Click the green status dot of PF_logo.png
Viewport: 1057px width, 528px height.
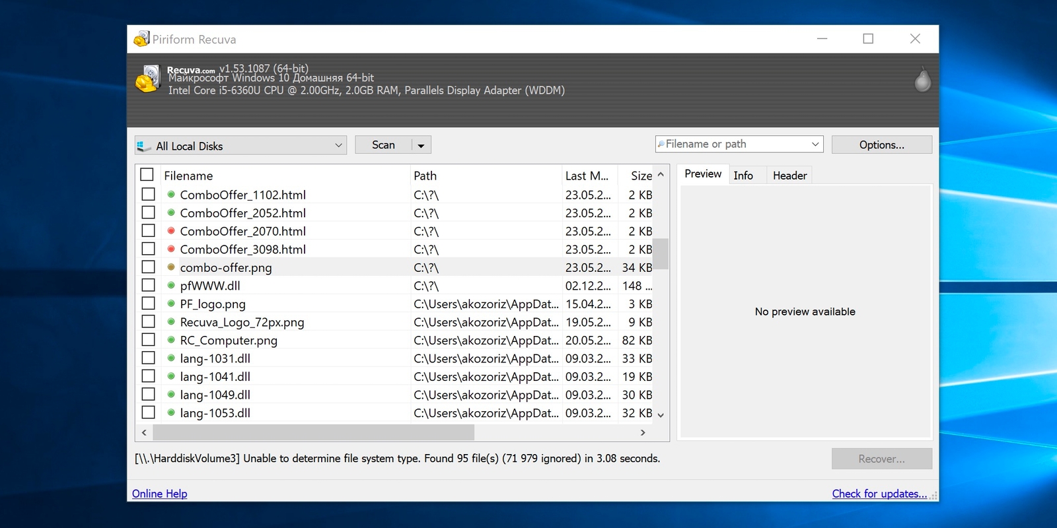coord(171,304)
